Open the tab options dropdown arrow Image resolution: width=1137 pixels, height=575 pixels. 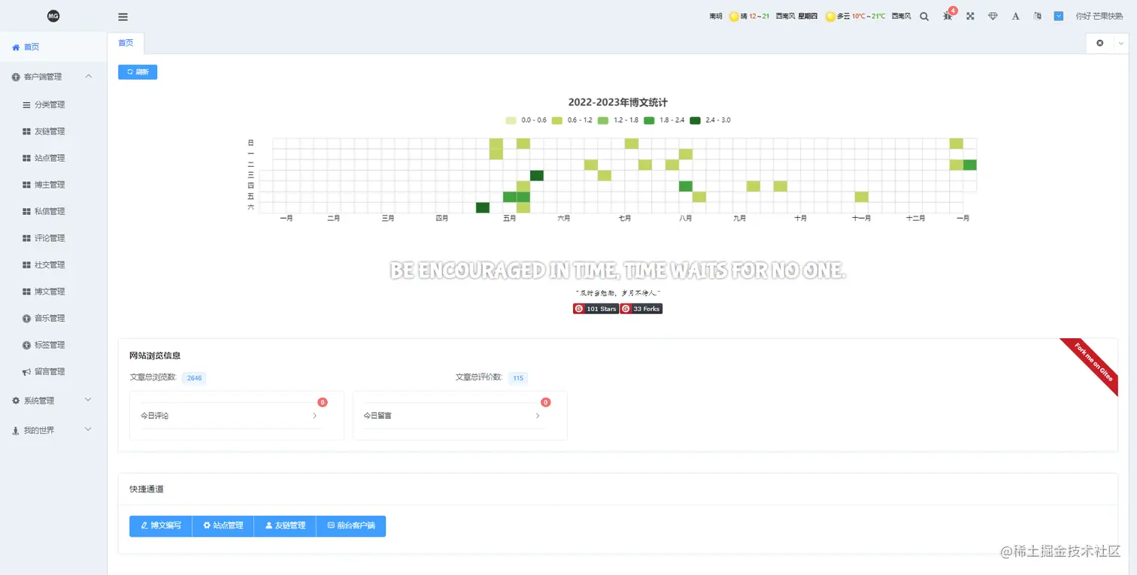pyautogui.click(x=1120, y=44)
